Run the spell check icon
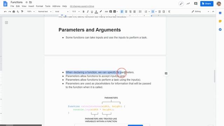The width and height of the screenshot is (224, 126). pyautogui.click(x=18, y=12)
